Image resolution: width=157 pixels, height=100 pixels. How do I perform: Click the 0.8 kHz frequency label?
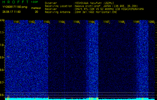(2, 70)
